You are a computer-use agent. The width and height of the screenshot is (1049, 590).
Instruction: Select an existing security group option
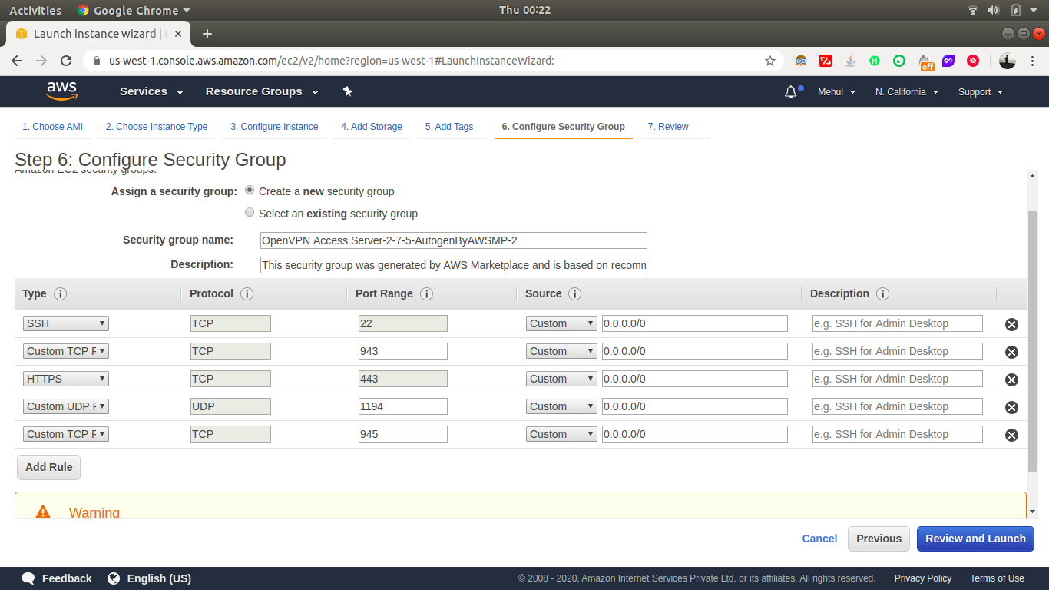click(250, 213)
